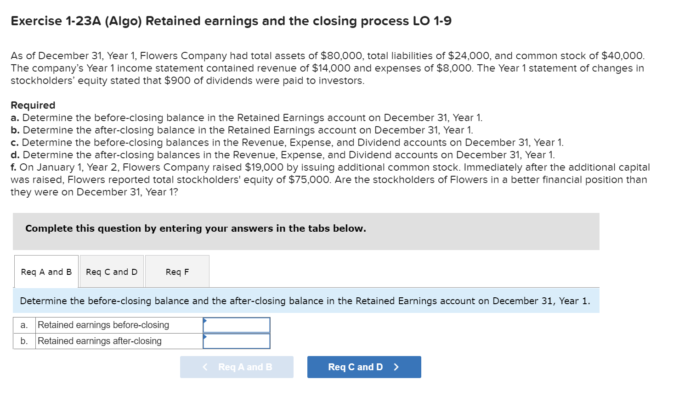Click the blue triangle marker on row a input
This screenshot has width=696, height=401.
[x=205, y=322]
